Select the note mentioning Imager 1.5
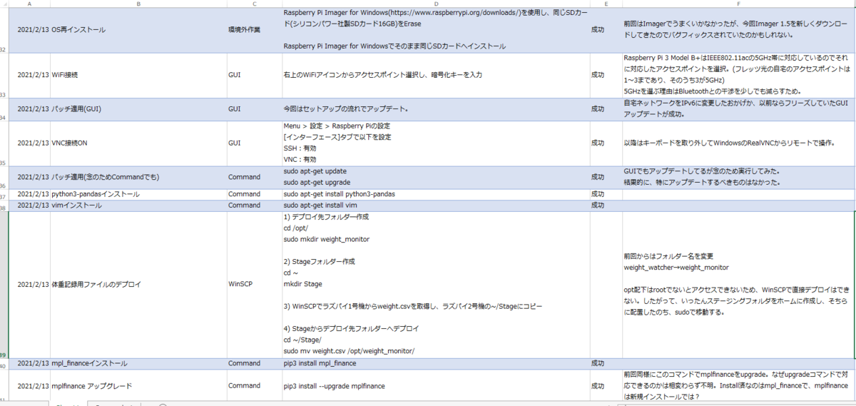 (739, 31)
